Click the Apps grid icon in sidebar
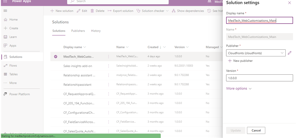Image resolution: width=296 pixels, height=138 pixels. click(x=5, y=45)
